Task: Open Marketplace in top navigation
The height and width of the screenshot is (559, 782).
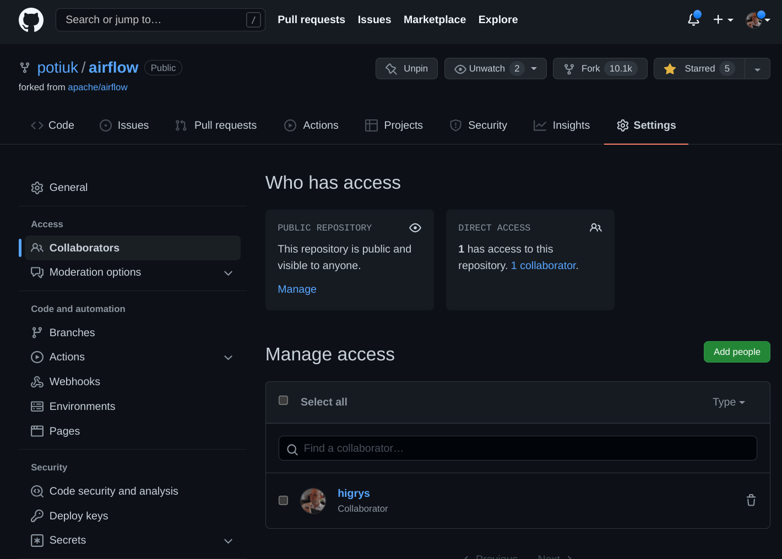Action: point(435,20)
